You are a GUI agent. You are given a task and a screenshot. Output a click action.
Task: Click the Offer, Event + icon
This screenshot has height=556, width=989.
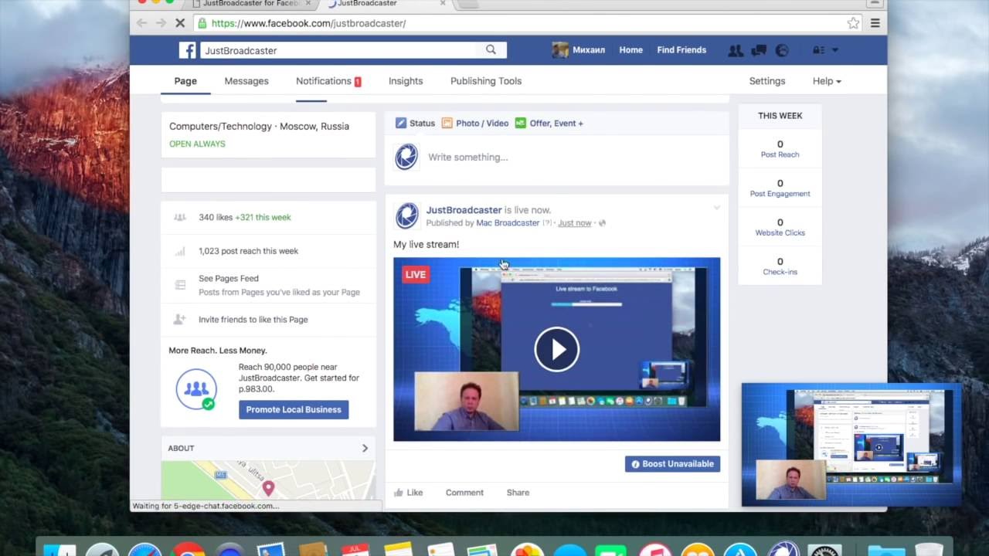point(520,123)
